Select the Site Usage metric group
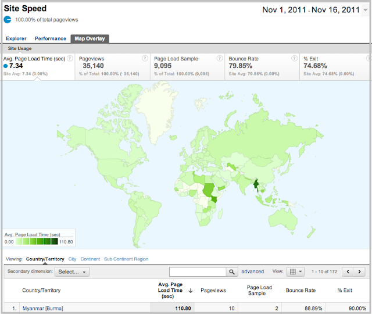 20,48
